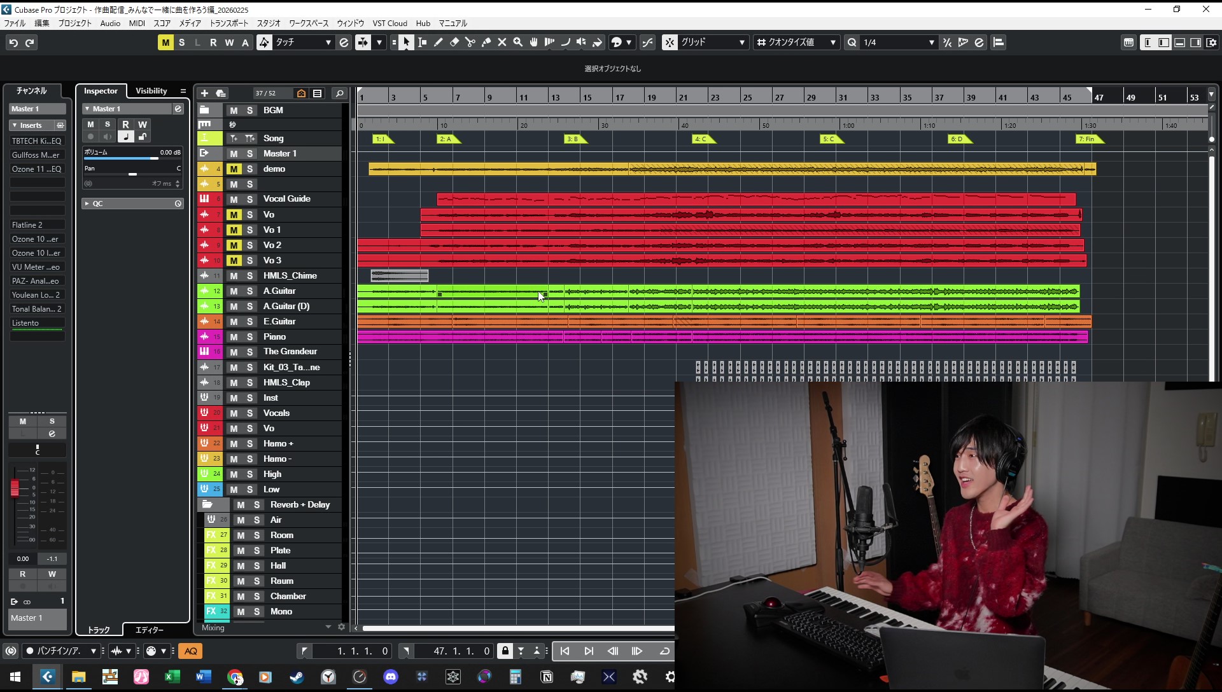The height and width of the screenshot is (692, 1222).
Task: Click the AQ button in transport
Action: [190, 651]
